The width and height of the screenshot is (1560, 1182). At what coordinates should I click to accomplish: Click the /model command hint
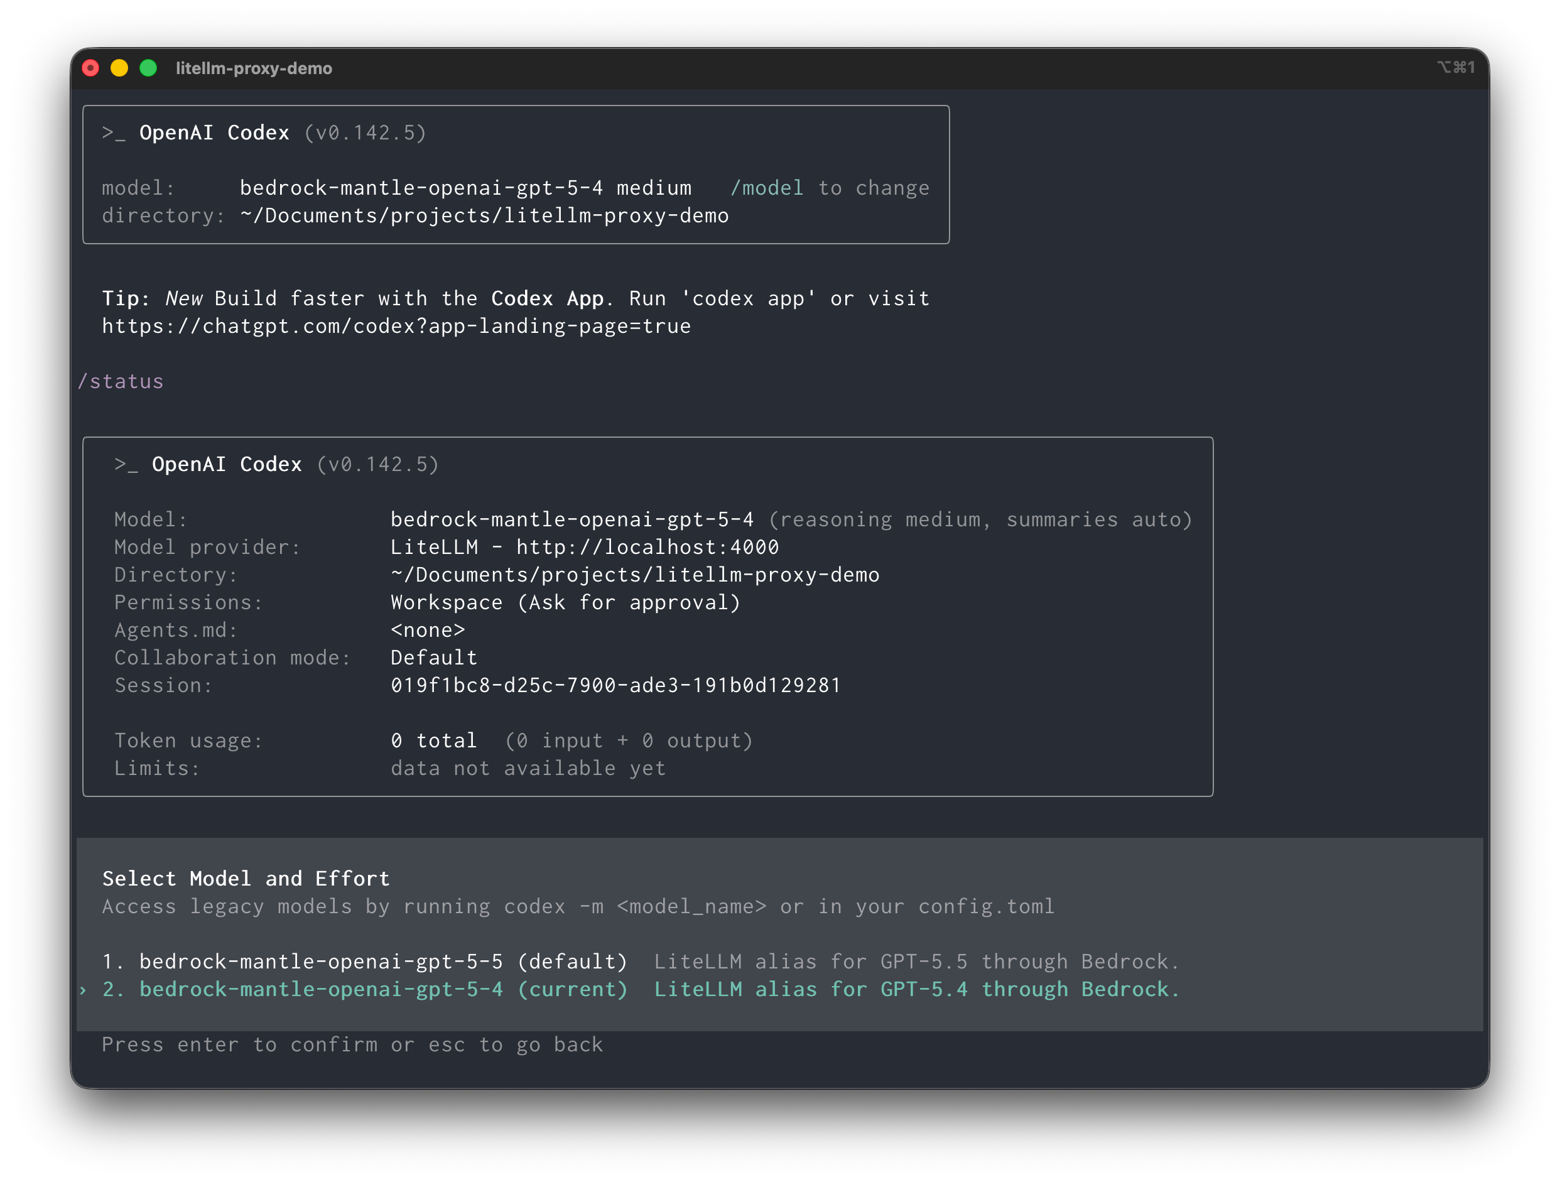coord(767,188)
